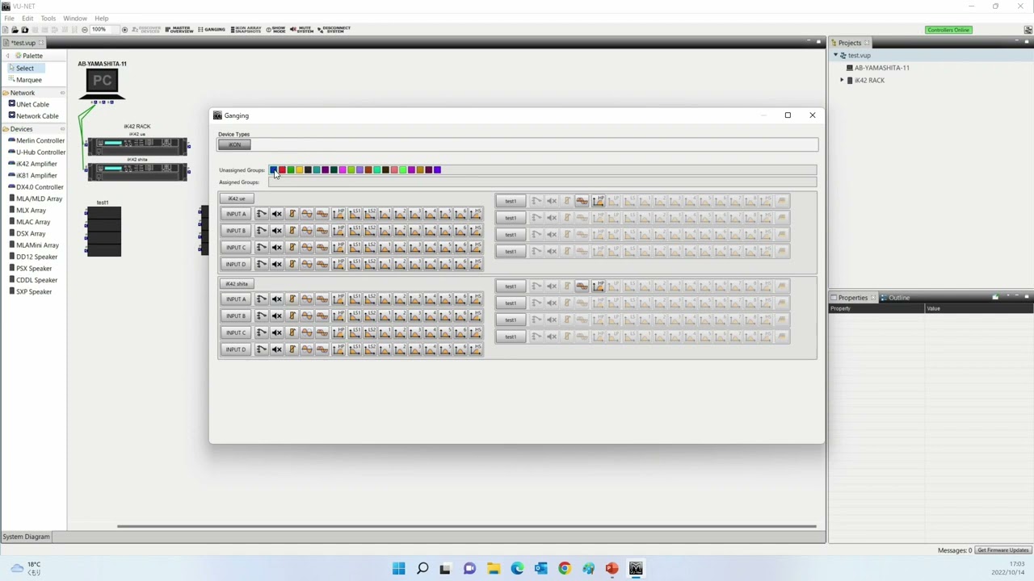
Task: Click INPUT C button under iK42 shita
Action: (236, 332)
